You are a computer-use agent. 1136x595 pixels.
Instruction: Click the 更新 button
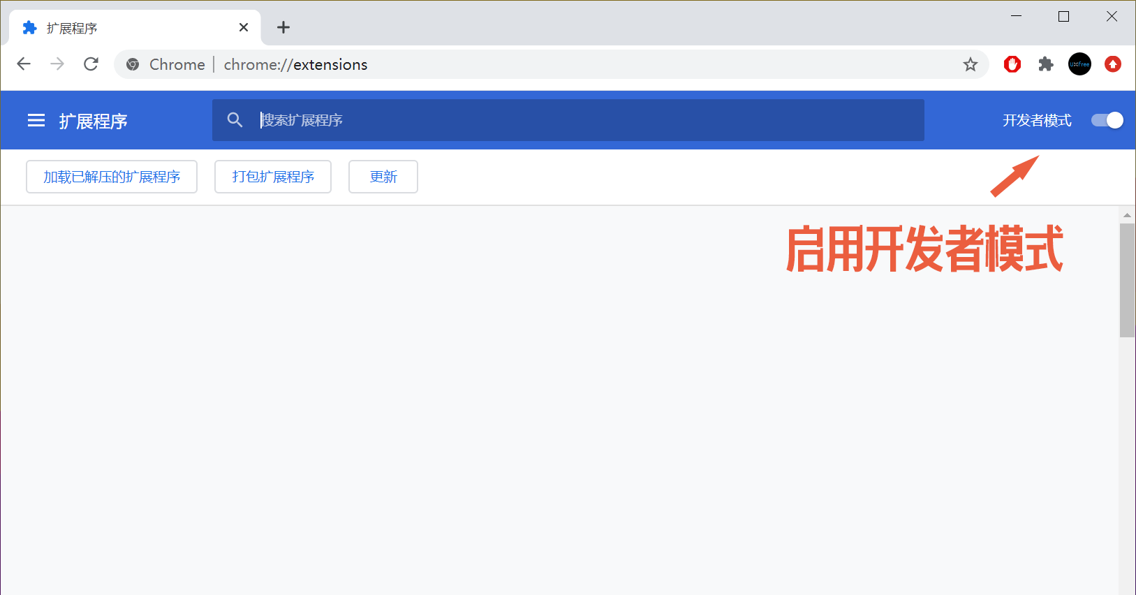pyautogui.click(x=383, y=177)
